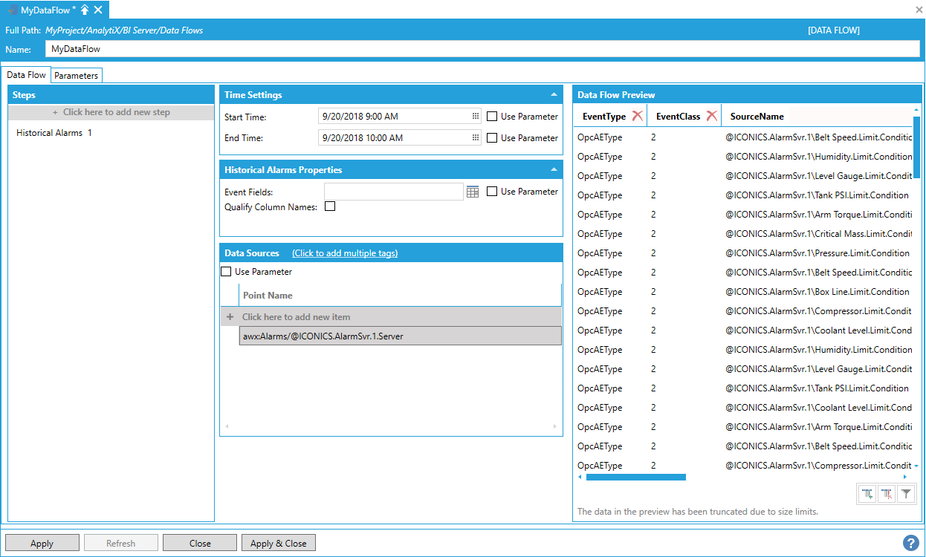Remove the EventType column with red X
The width and height of the screenshot is (926, 557).
pyautogui.click(x=637, y=116)
